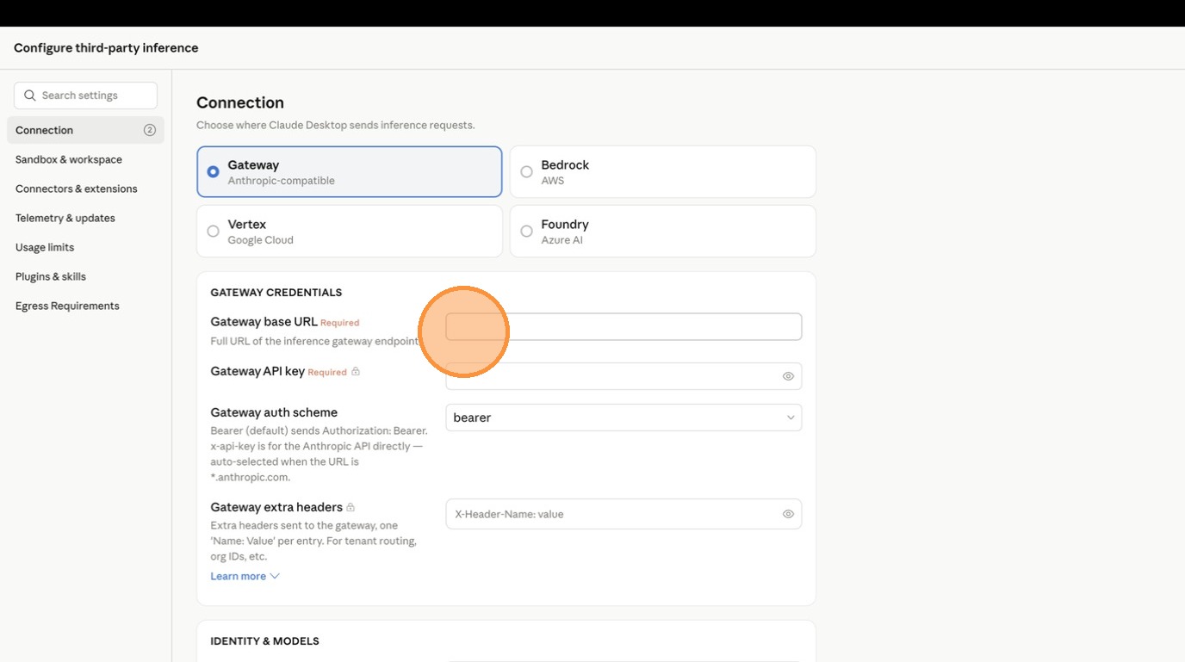1185x662 pixels.
Task: Show the extra headers value using the eye icon
Action: [787, 514]
